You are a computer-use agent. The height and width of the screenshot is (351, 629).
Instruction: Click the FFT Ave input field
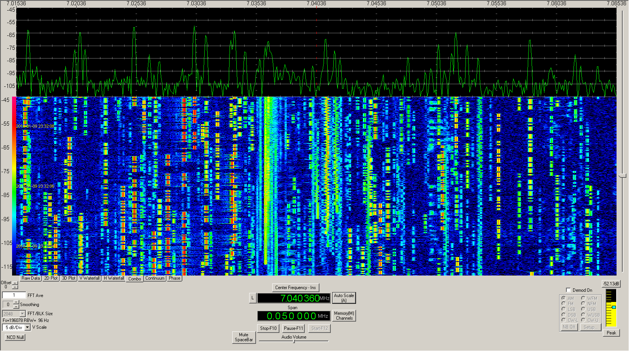pyautogui.click(x=14, y=296)
